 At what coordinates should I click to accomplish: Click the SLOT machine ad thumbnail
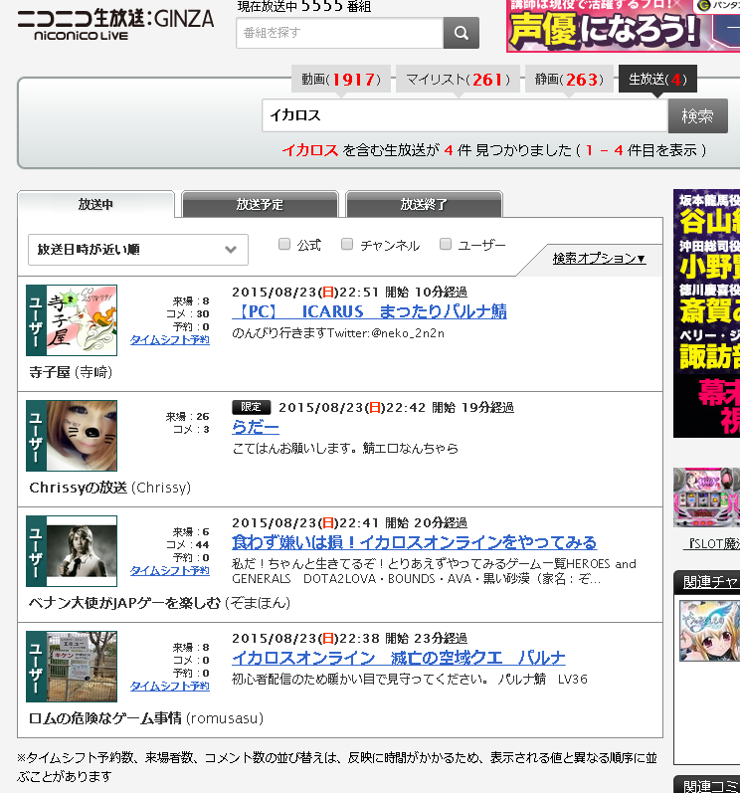(x=706, y=497)
